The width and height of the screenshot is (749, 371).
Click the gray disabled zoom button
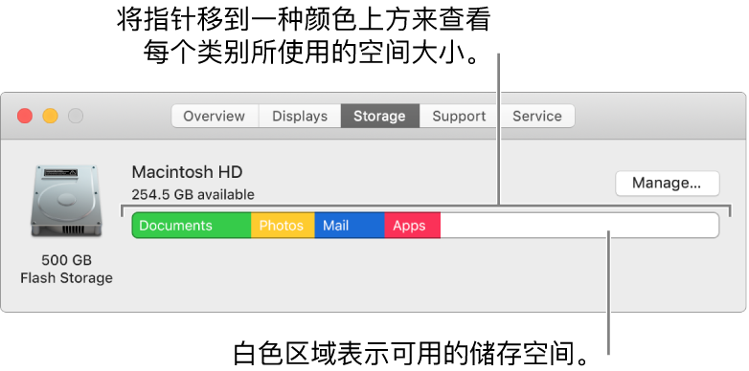tap(76, 116)
